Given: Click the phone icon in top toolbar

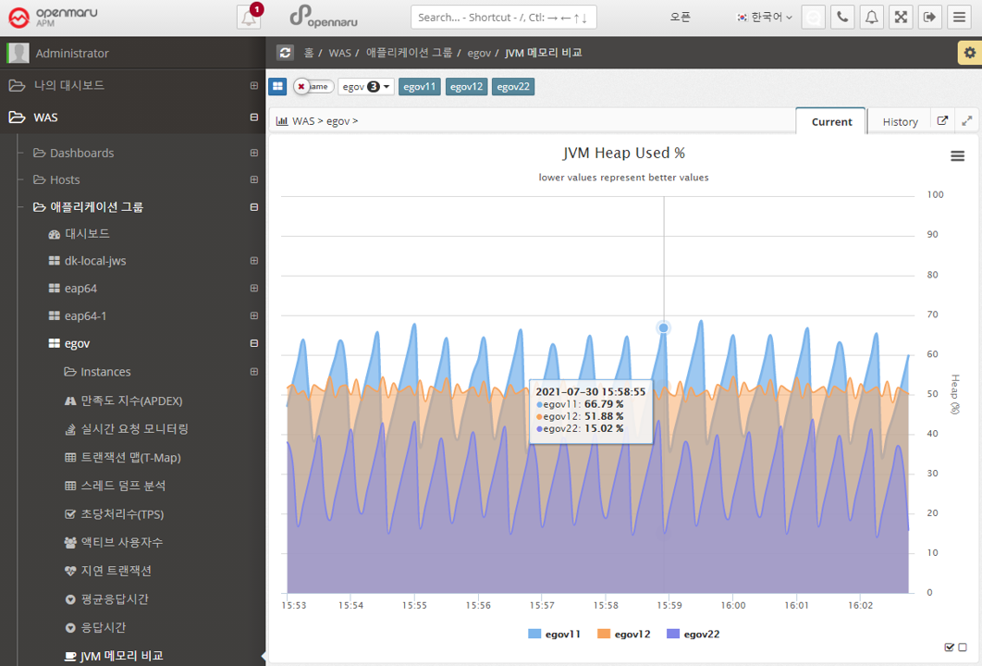Looking at the screenshot, I should point(841,18).
